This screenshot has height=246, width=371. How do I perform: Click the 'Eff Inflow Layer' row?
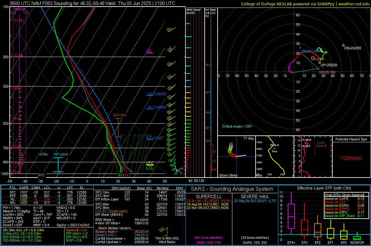pos(140,200)
